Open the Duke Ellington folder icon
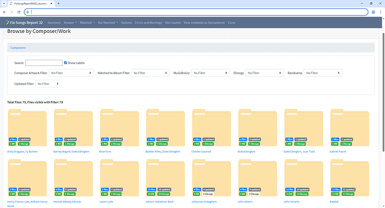 (258, 128)
